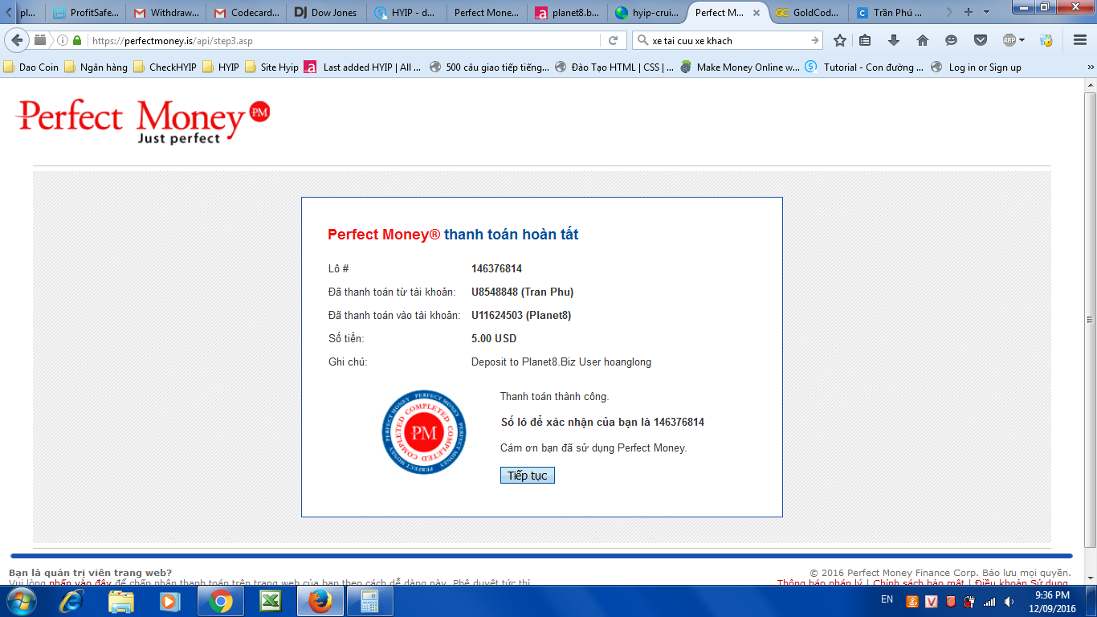Screen dimensions: 1097x617
Task: Open a new tab with the plus button
Action: coord(968,12)
